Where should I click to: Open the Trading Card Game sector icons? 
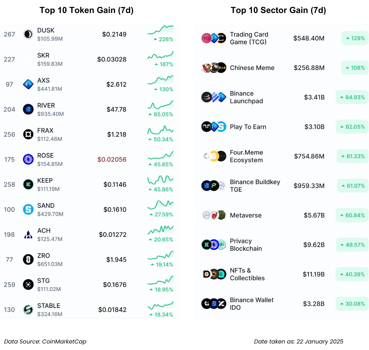[x=214, y=38]
